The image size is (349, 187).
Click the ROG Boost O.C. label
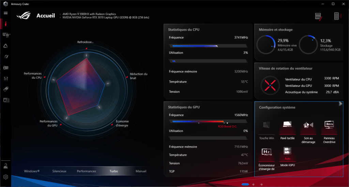point(227,126)
